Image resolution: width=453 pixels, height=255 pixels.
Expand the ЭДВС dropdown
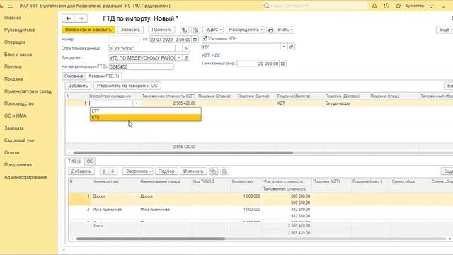point(213,30)
